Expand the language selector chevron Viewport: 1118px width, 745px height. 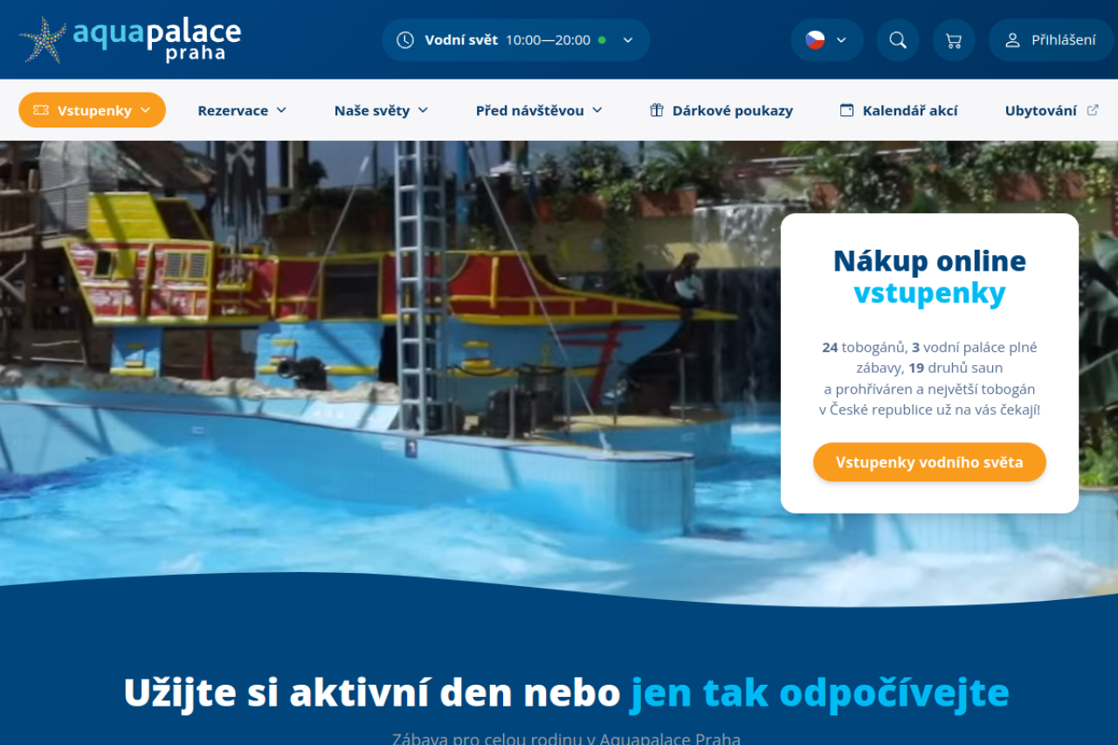click(x=842, y=40)
